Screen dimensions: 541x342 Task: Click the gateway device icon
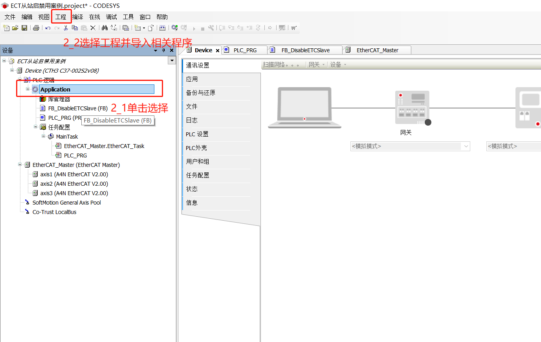coord(412,108)
